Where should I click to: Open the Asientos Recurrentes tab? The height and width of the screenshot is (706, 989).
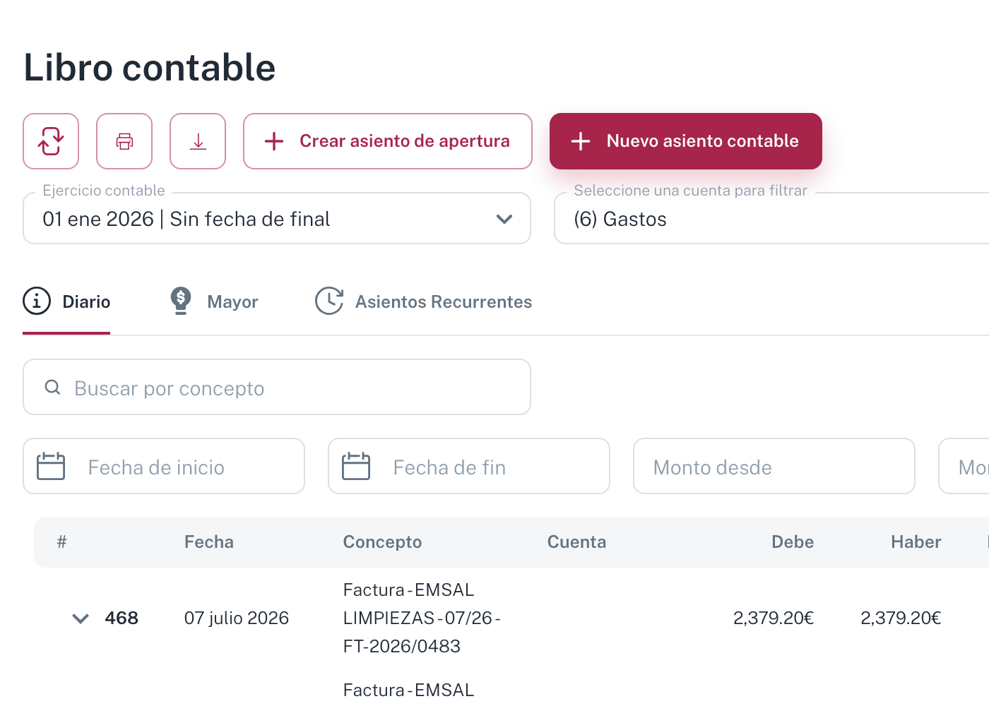(423, 302)
